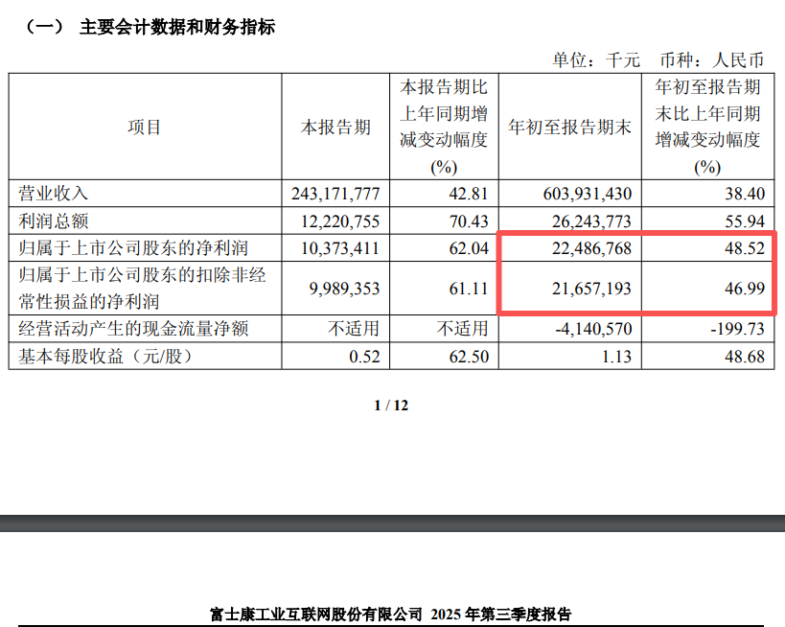785x627 pixels.
Task: Click the percentage -199.73
Action: pos(737,329)
